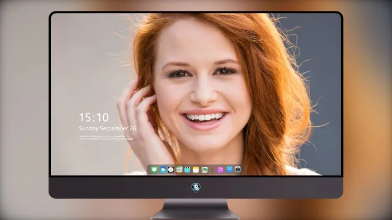Click the dock separator line
Screen dimensions: 392x220
(213, 170)
